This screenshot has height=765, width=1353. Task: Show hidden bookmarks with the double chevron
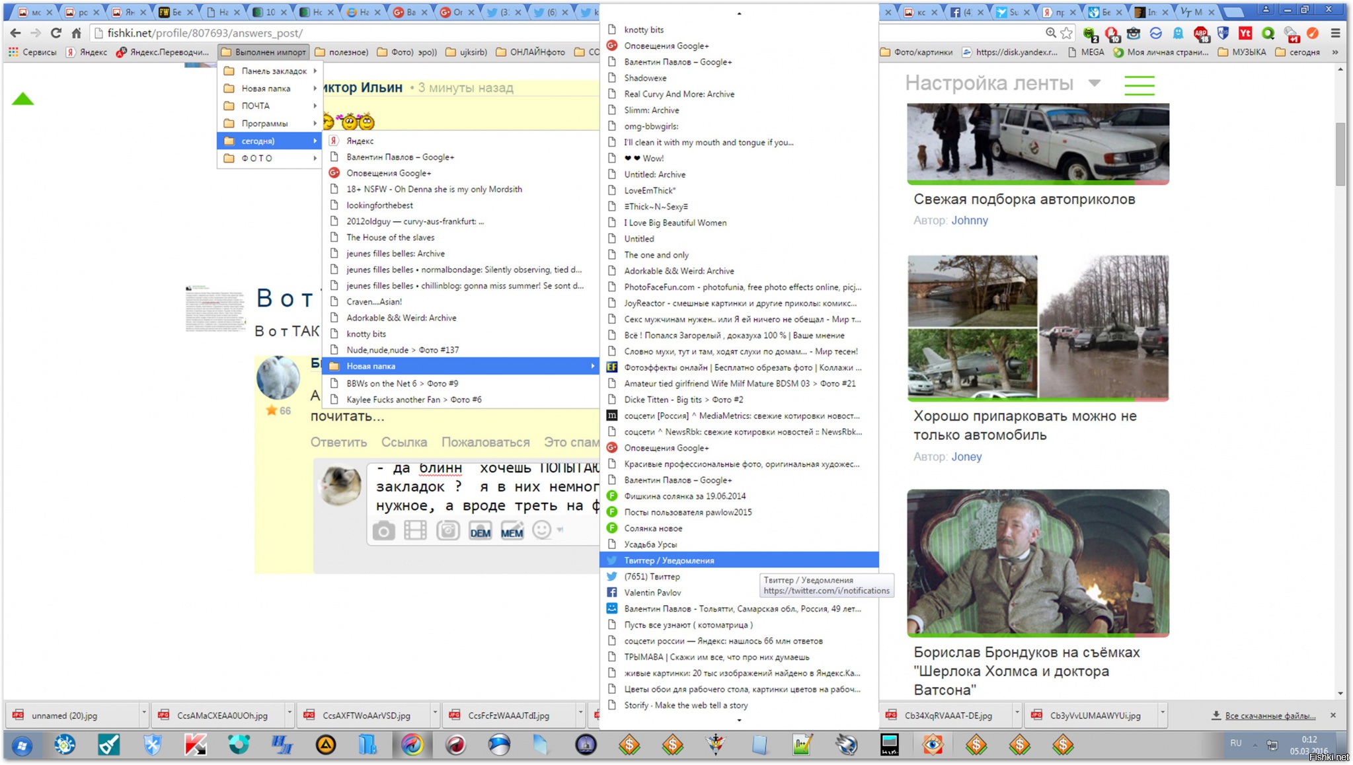pyautogui.click(x=1335, y=52)
